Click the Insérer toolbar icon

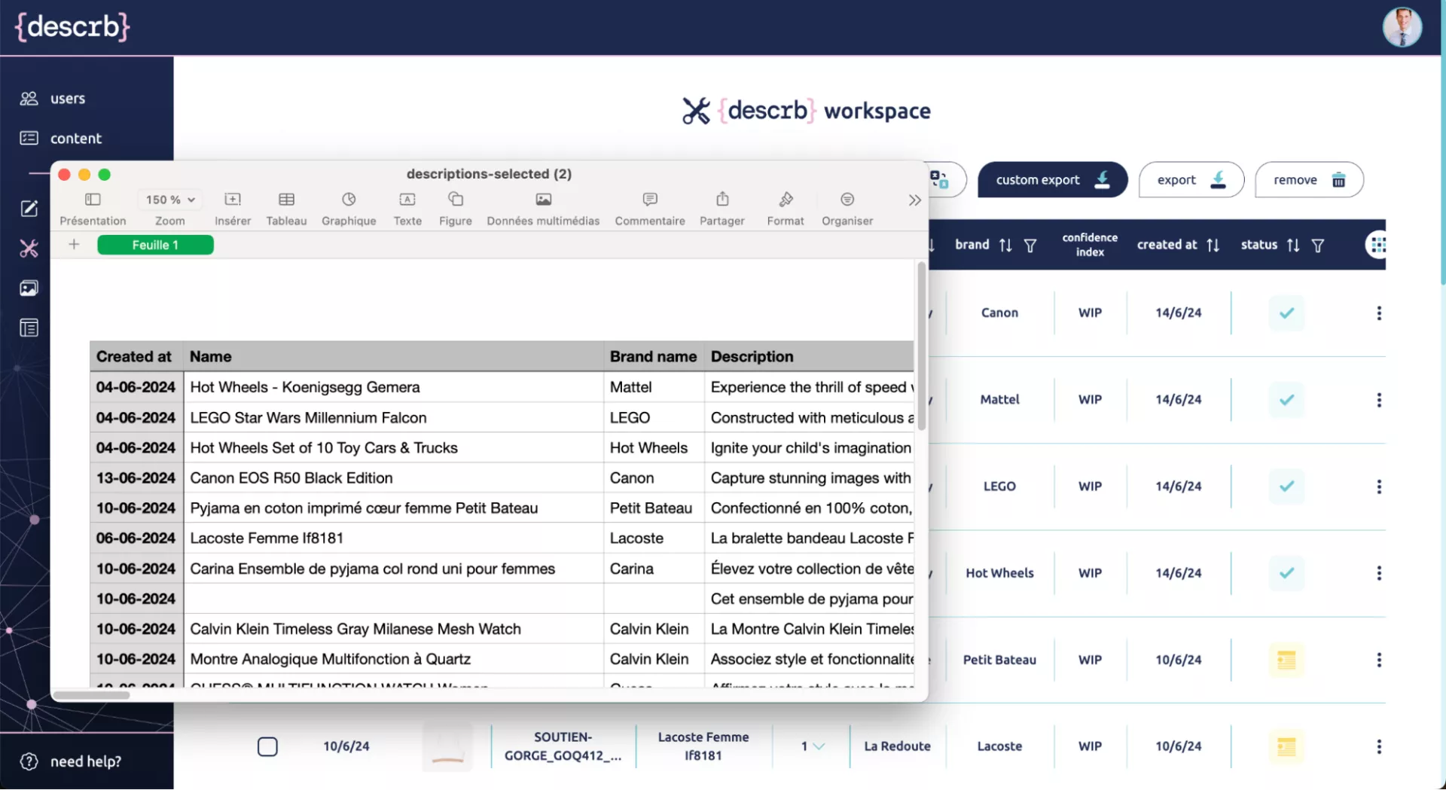coord(233,200)
